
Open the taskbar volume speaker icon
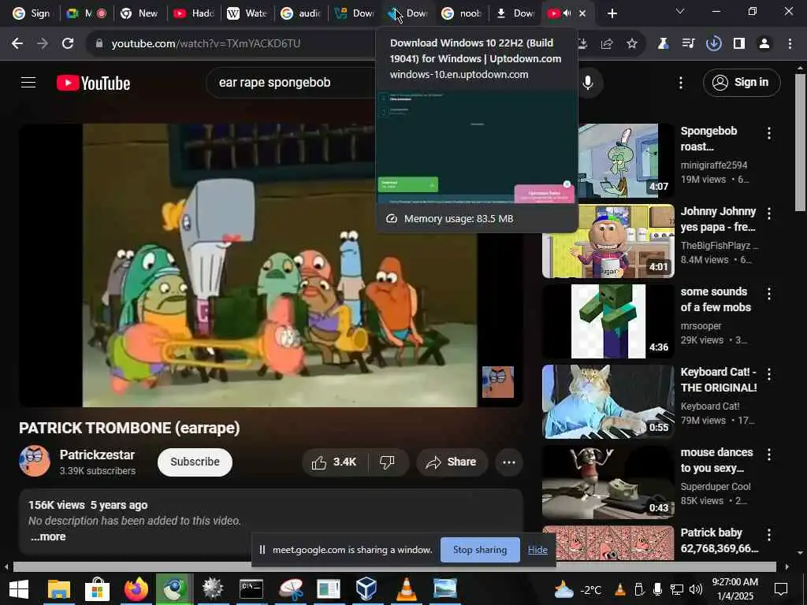point(695,589)
